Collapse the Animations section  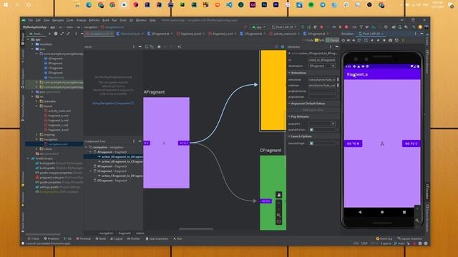[x=289, y=73]
